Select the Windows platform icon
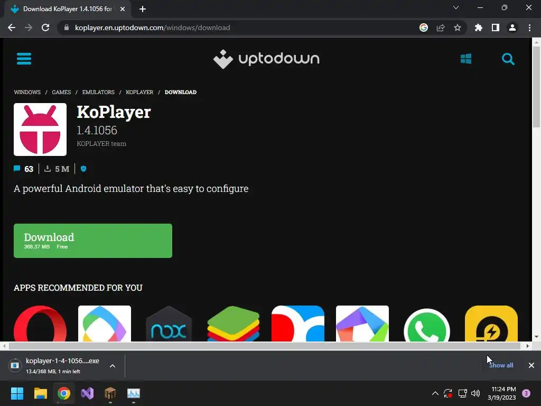This screenshot has width=541, height=406. click(x=466, y=59)
